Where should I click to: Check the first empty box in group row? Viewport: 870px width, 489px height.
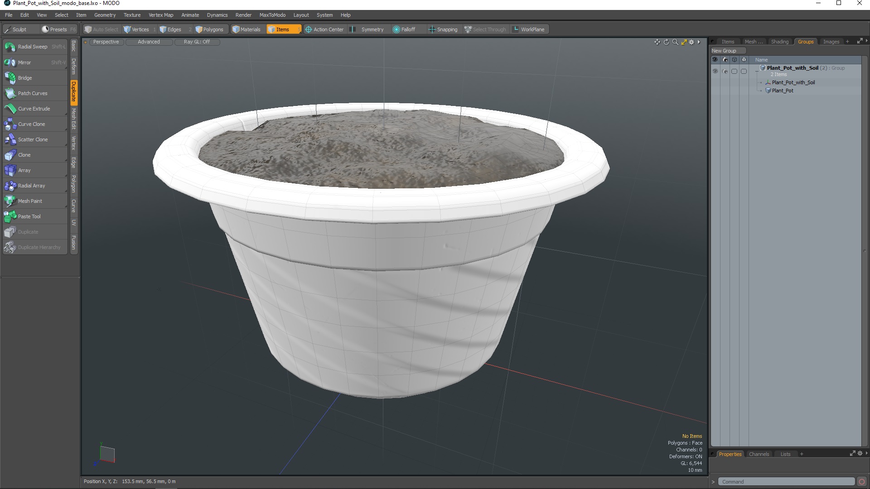tap(734, 72)
